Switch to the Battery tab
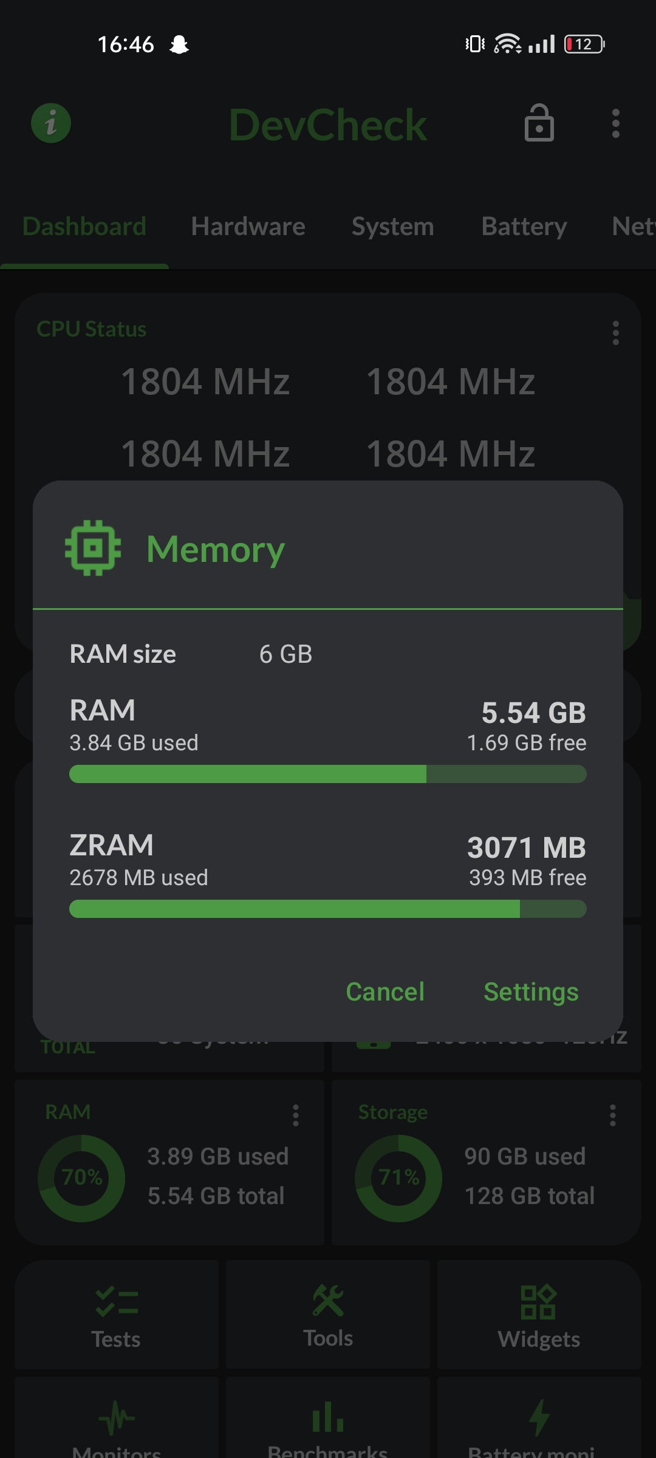 pyautogui.click(x=524, y=227)
